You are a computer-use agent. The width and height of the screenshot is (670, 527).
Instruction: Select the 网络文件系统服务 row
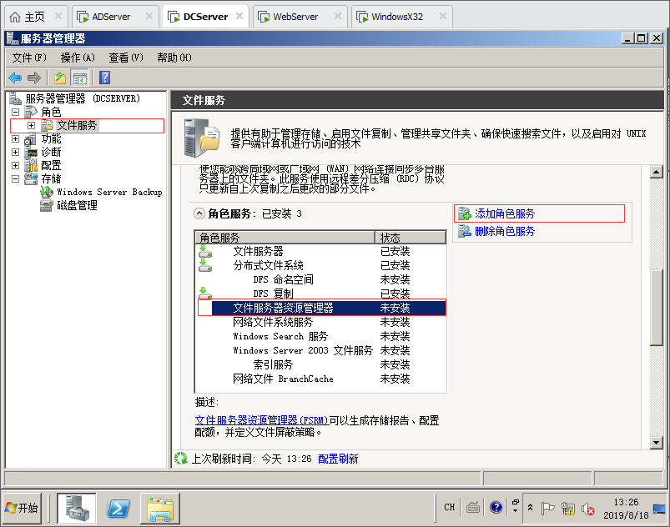pos(322,322)
